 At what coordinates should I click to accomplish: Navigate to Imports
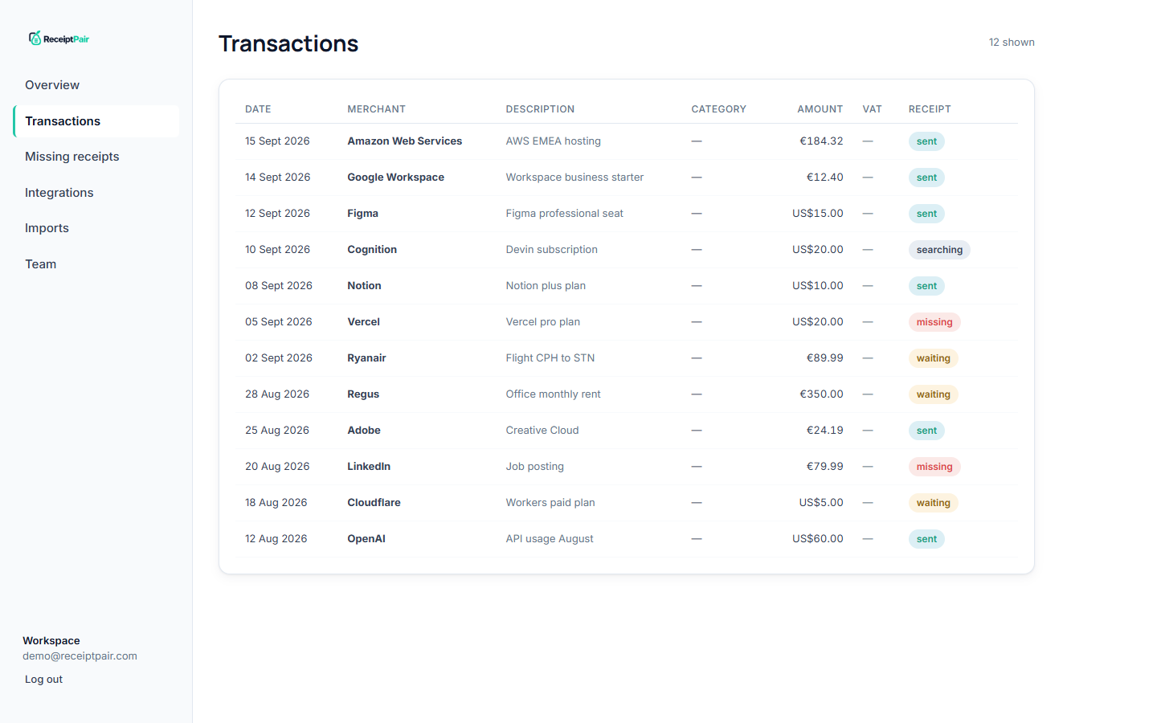[x=96, y=228]
